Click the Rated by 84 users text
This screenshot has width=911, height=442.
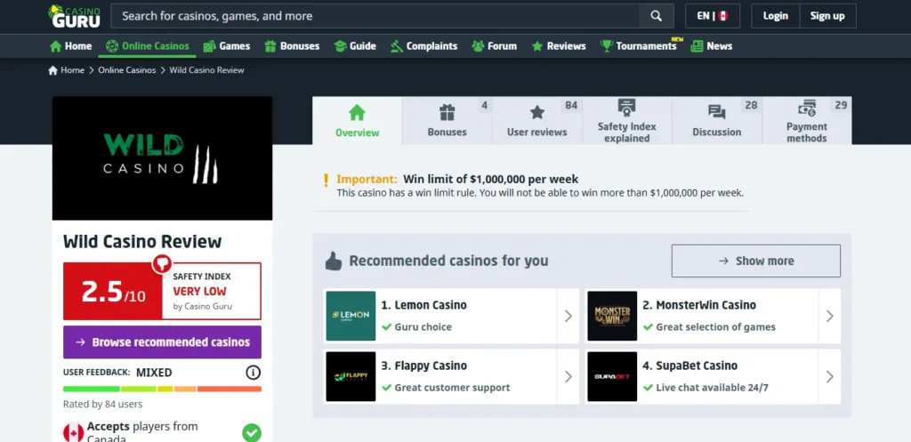tap(103, 405)
